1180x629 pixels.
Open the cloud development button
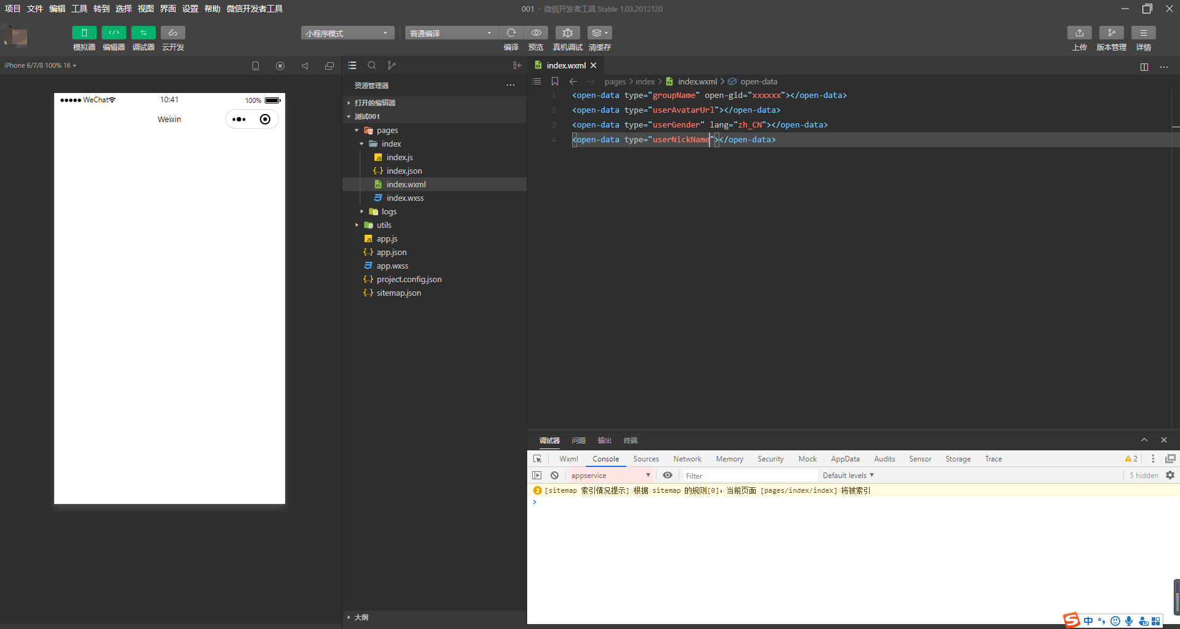[x=172, y=33]
